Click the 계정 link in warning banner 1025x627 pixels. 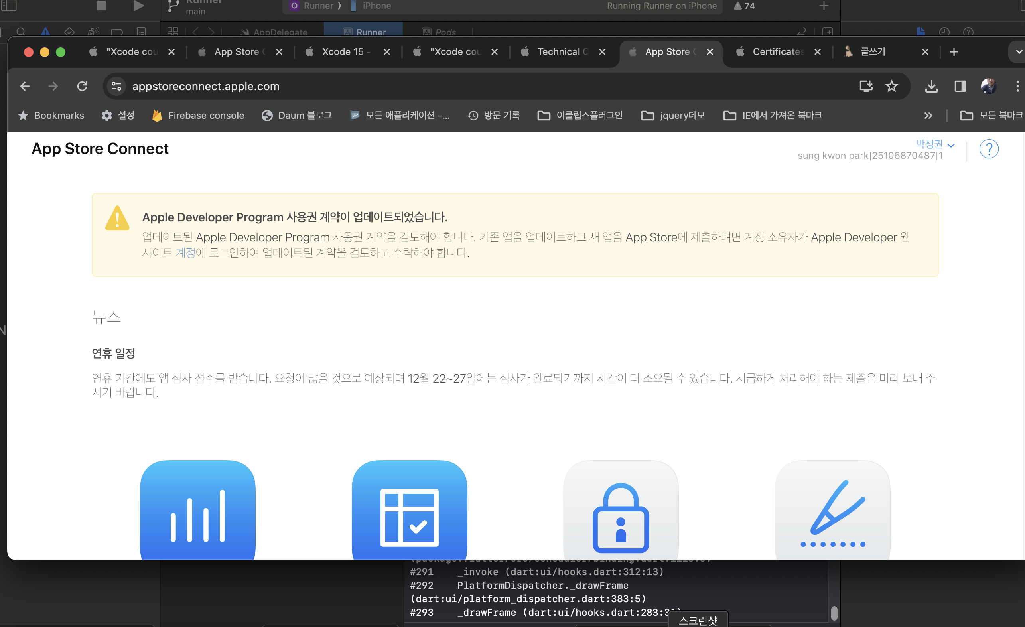pyautogui.click(x=185, y=252)
